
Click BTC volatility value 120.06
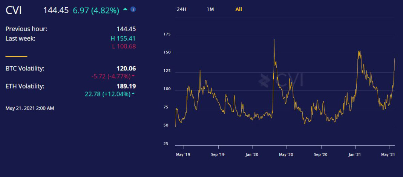(126, 69)
